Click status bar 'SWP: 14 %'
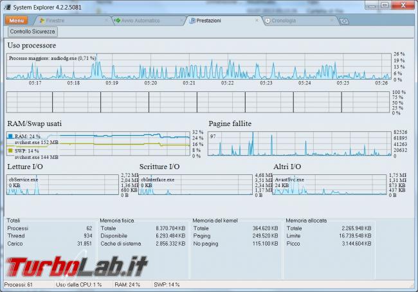The width and height of the screenshot is (418, 292). coord(167,285)
